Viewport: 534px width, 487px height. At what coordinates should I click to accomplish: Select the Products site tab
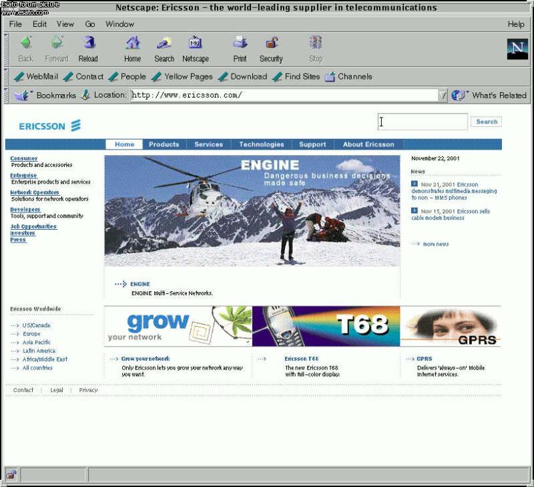click(x=164, y=144)
